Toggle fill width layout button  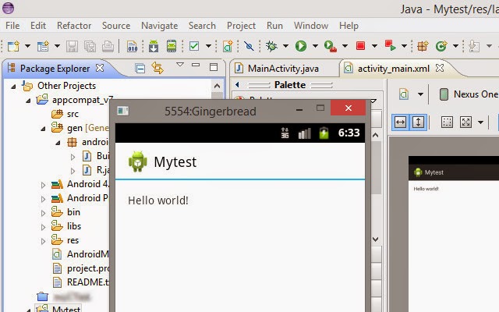tap(400, 122)
